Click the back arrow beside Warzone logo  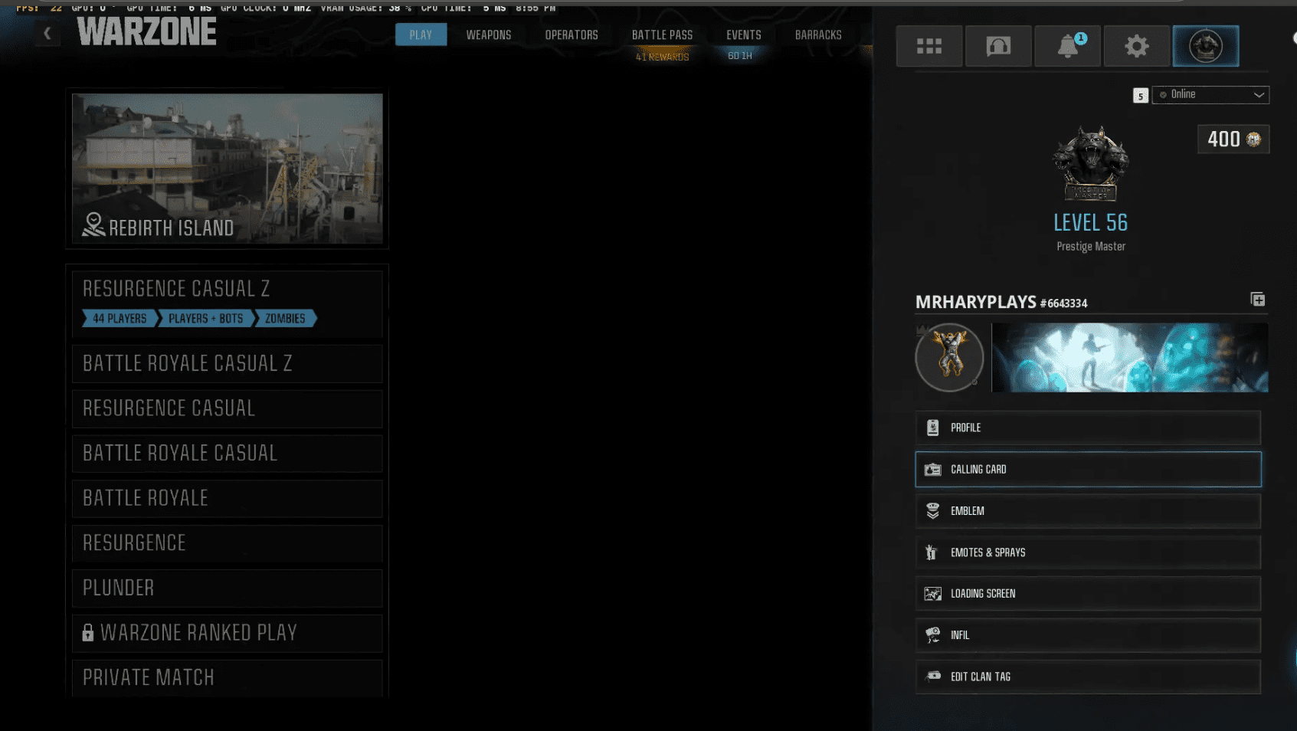[x=47, y=34]
